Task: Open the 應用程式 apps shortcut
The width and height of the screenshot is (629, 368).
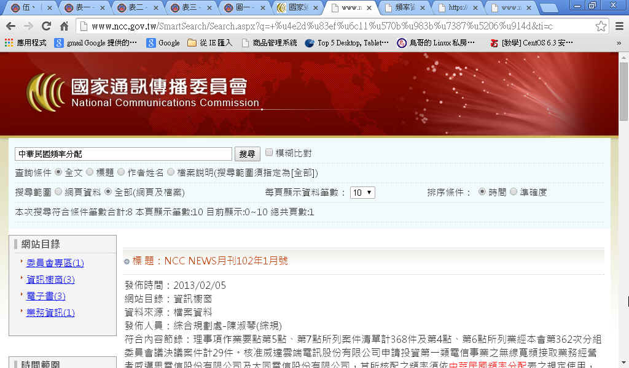Action: (25, 43)
